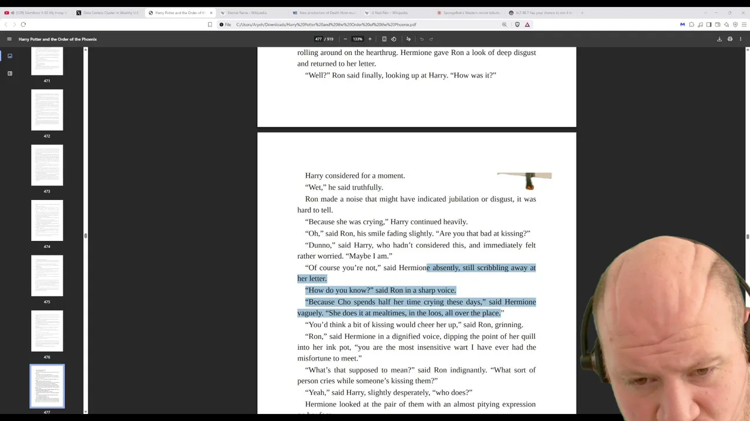This screenshot has width=750, height=421.
Task: Open the new tab plus button
Action: coord(582,12)
